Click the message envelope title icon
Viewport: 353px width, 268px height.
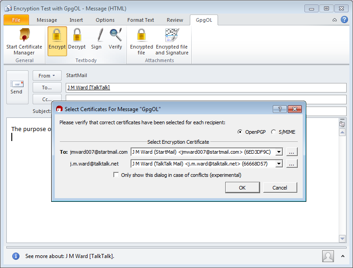8,9
